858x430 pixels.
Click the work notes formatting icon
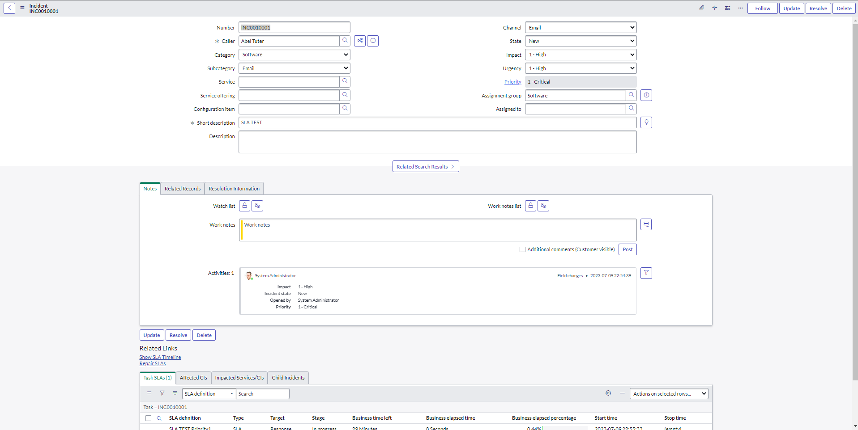(646, 224)
